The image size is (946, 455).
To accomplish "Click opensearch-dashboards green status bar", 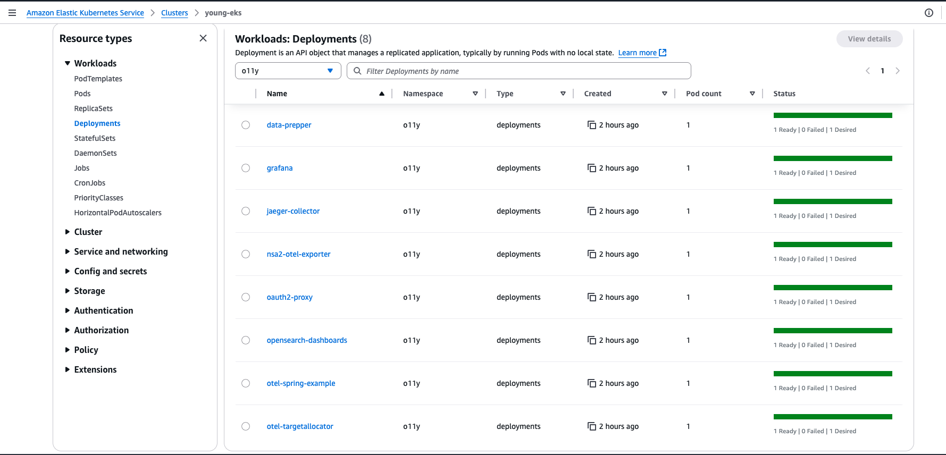I will click(x=833, y=331).
